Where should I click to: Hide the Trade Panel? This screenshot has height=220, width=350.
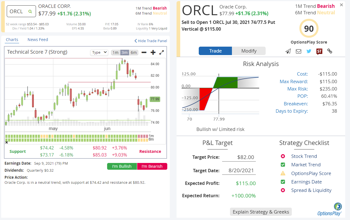point(151,41)
